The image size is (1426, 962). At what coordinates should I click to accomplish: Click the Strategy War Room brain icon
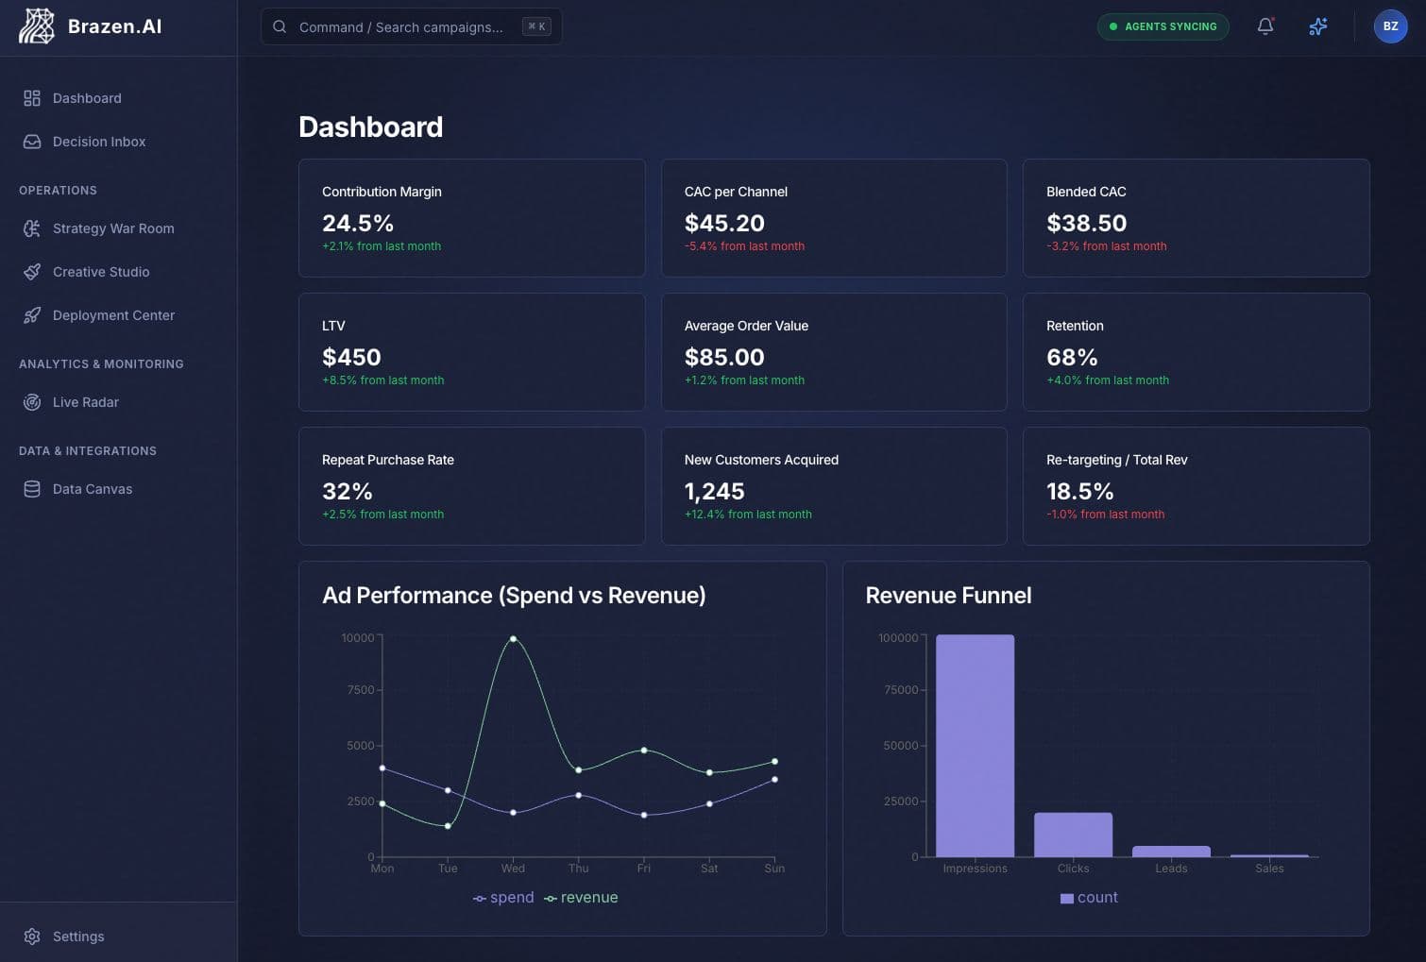point(32,228)
